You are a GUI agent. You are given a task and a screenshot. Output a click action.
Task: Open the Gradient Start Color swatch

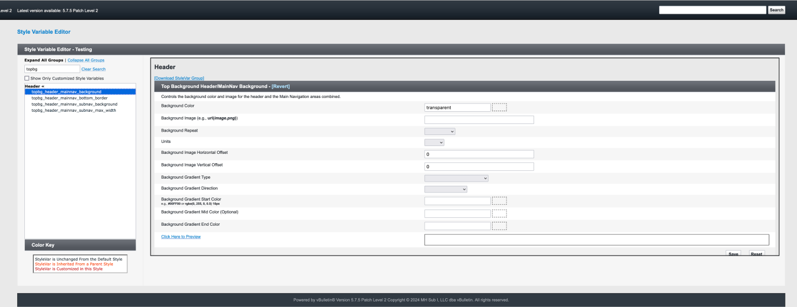[499, 201]
